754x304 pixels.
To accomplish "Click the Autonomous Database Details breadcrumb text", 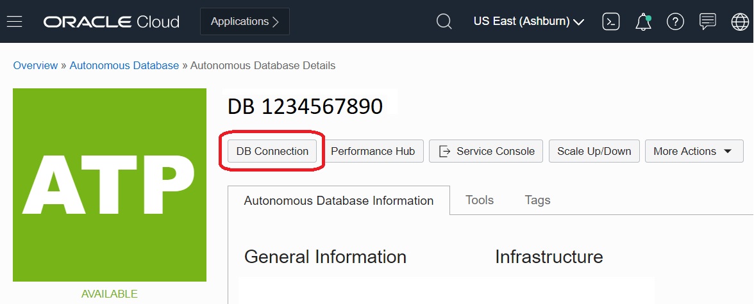I will point(263,65).
